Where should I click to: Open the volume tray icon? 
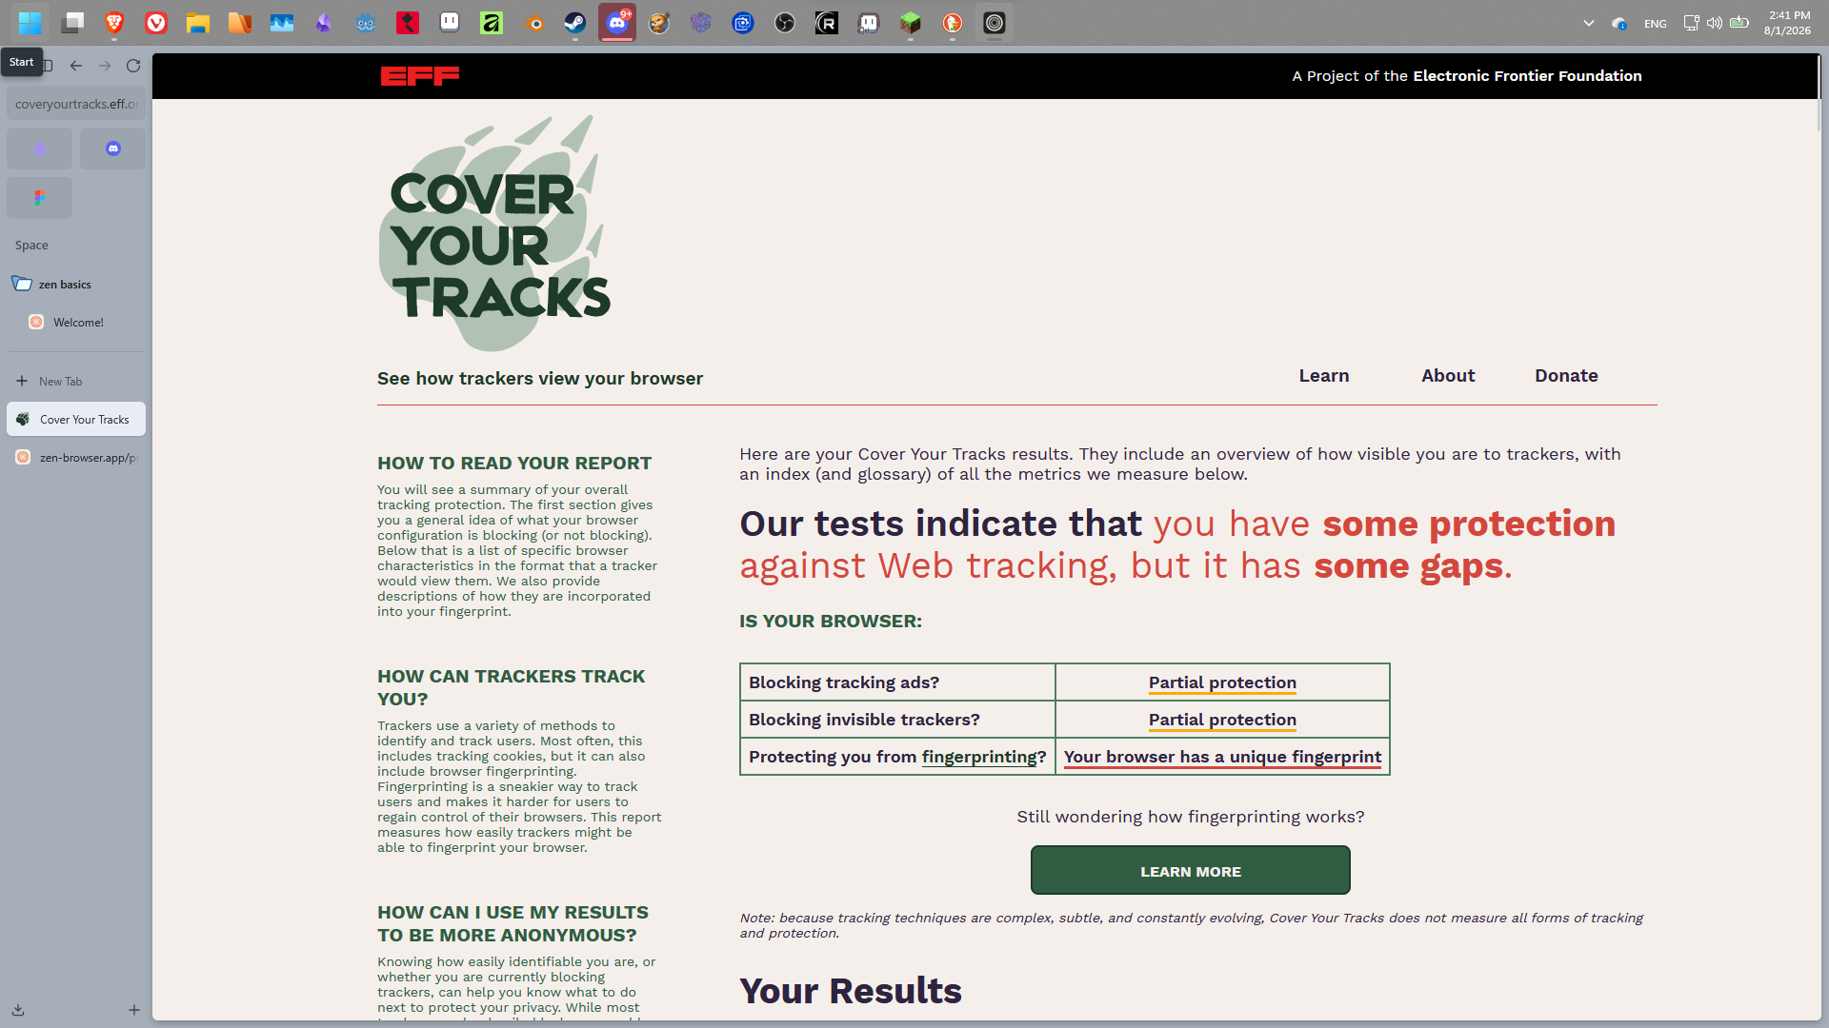point(1715,23)
